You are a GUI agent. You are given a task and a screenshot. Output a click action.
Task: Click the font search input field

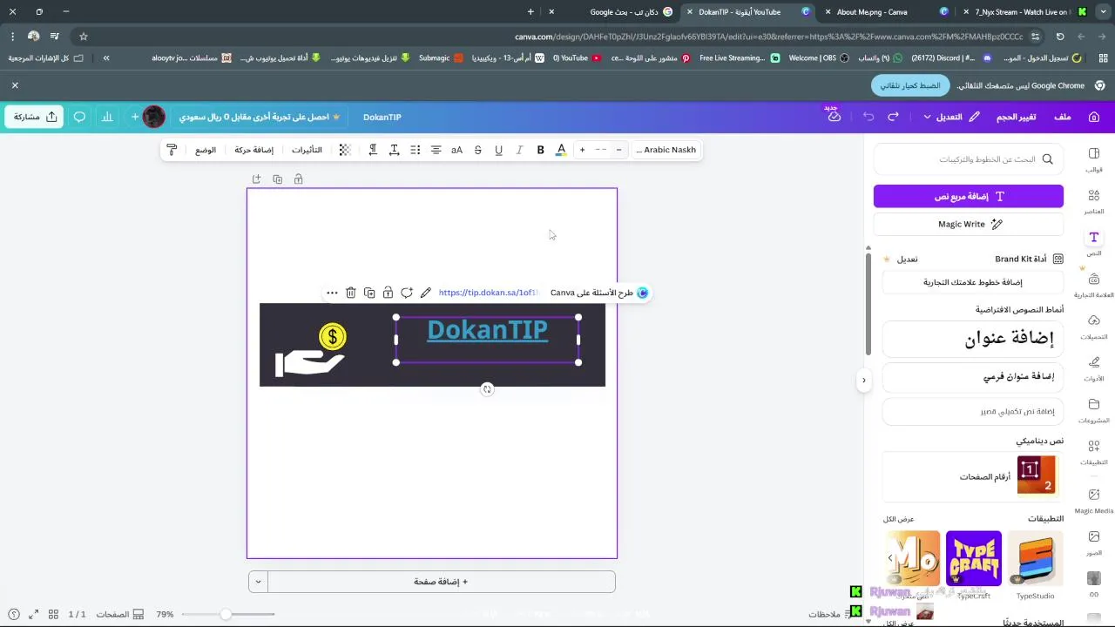coord(969,159)
